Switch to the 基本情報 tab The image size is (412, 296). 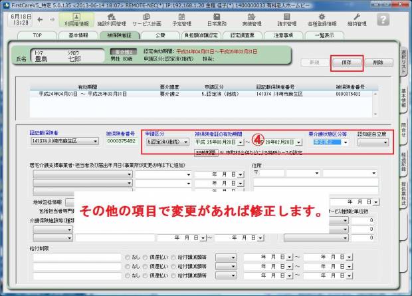(x=82, y=34)
